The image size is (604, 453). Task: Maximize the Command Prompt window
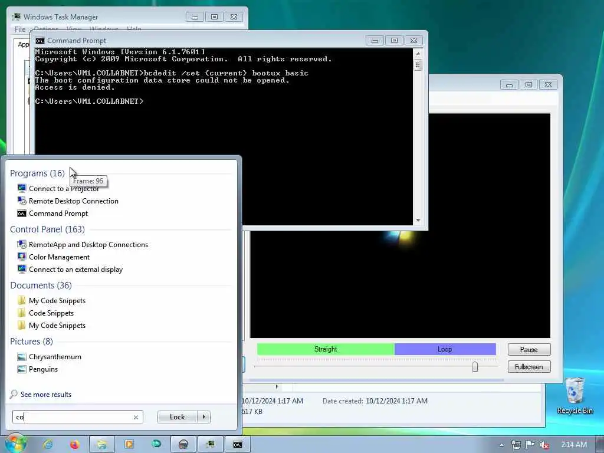(x=394, y=41)
